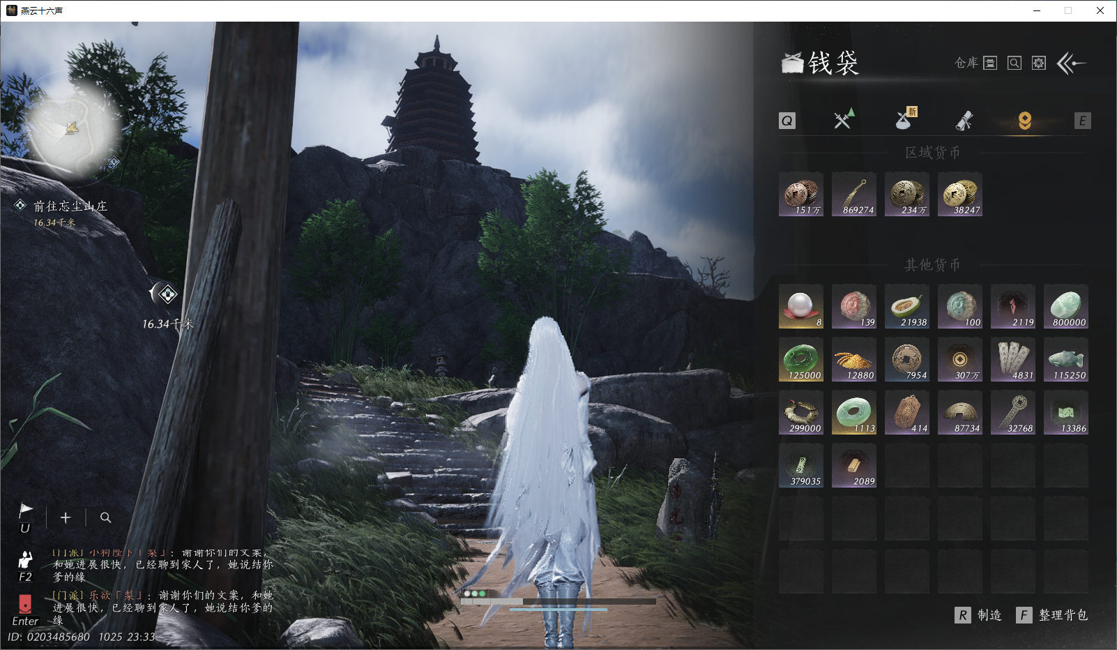The width and height of the screenshot is (1117, 650).
Task: Select the pearl item with count 8
Action: (801, 306)
